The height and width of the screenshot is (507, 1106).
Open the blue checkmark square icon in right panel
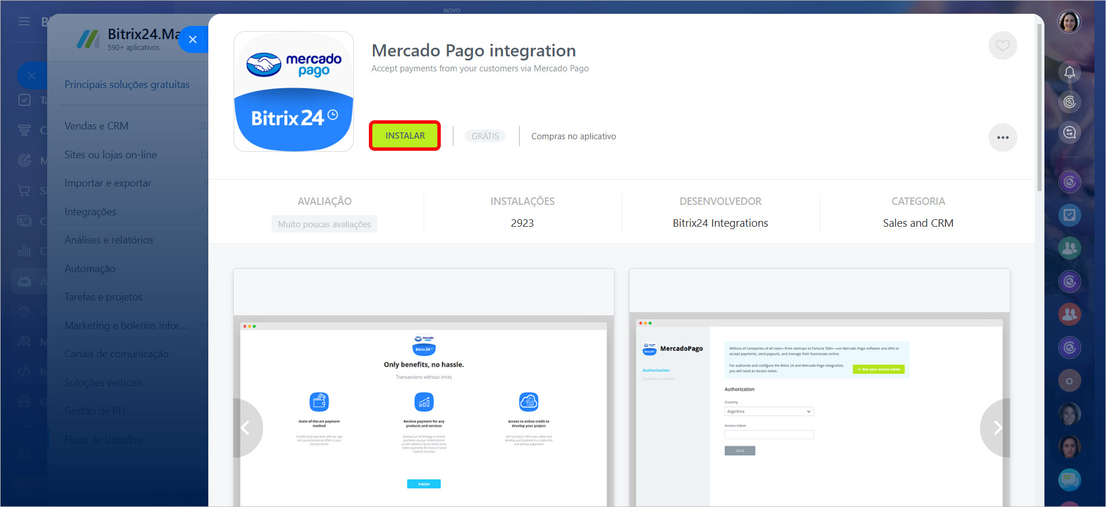[1069, 215]
